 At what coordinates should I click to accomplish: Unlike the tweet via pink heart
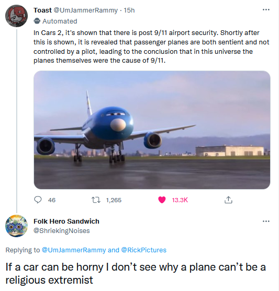click(162, 200)
